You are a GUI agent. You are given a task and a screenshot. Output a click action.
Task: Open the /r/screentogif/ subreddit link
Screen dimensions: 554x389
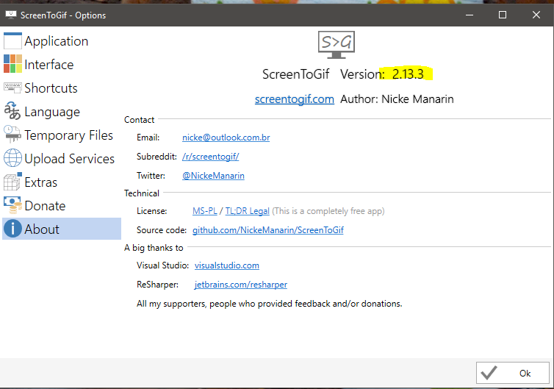[x=211, y=157]
